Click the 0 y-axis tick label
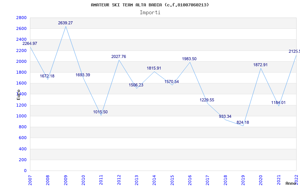 25,171
